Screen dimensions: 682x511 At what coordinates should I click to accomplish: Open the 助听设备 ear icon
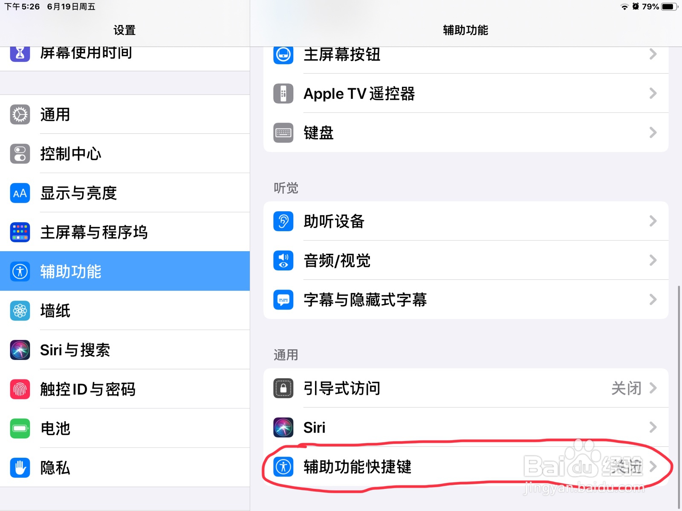click(283, 221)
